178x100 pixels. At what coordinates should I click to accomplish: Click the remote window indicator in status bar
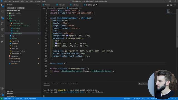click(x=1, y=99)
